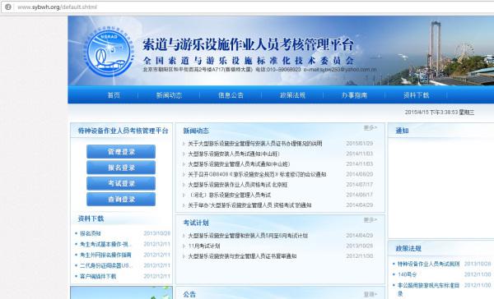Click the 2014/07/17 news date

pyautogui.click(x=360, y=185)
